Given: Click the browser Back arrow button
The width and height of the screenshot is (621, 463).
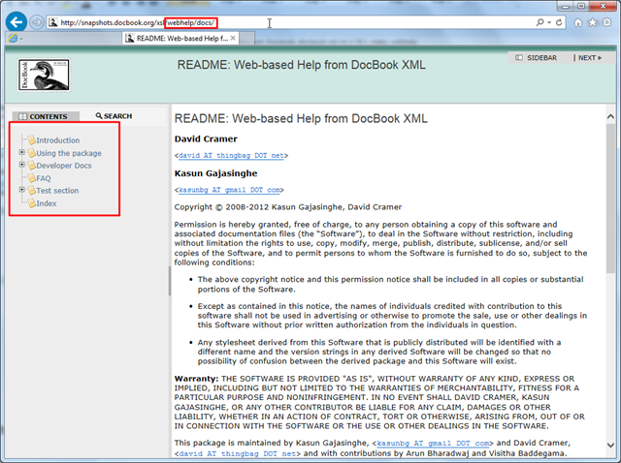Looking at the screenshot, I should coord(16,22).
